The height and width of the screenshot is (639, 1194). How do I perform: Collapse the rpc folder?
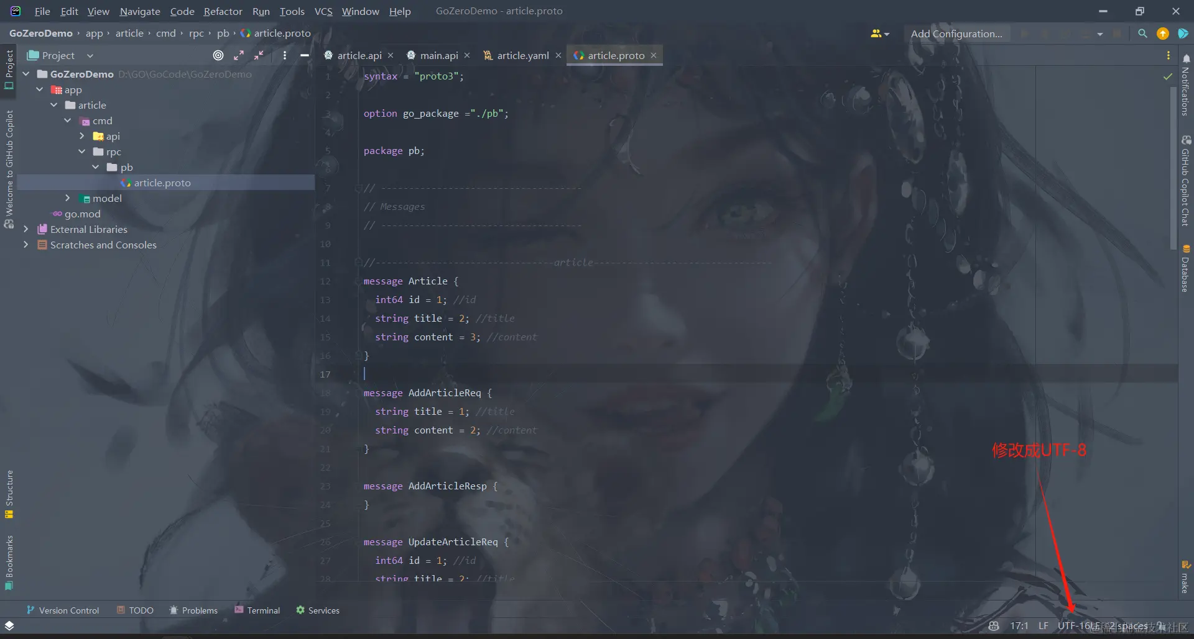(x=81, y=152)
